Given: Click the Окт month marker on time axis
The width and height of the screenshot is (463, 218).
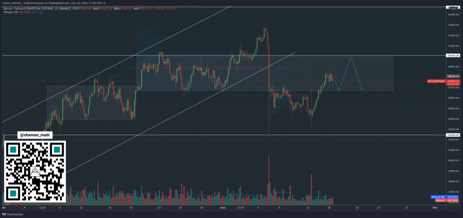Looking at the screenshot, I should tap(435, 208).
